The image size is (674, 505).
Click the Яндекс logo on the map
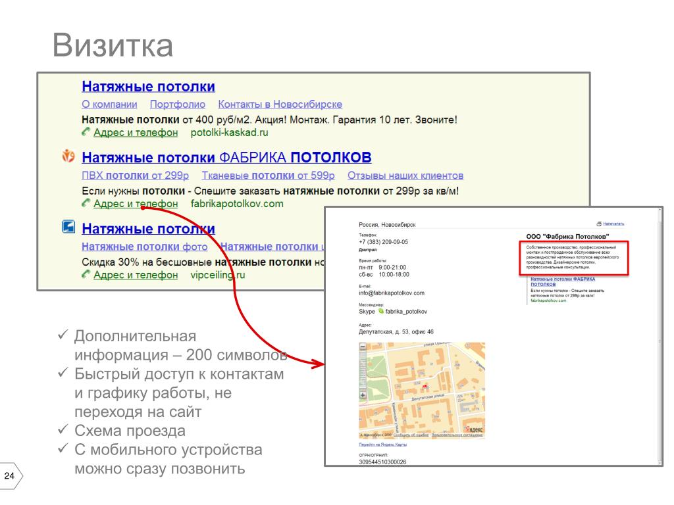point(474,429)
